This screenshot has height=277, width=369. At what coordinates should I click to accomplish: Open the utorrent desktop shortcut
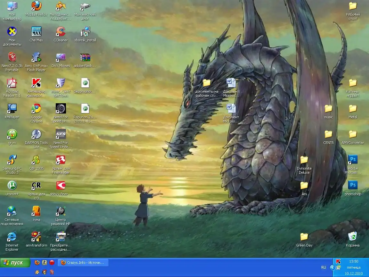tap(12, 186)
